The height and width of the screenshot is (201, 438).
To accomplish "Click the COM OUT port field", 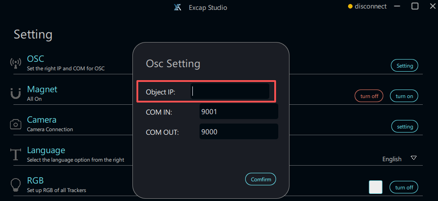I will [238, 132].
